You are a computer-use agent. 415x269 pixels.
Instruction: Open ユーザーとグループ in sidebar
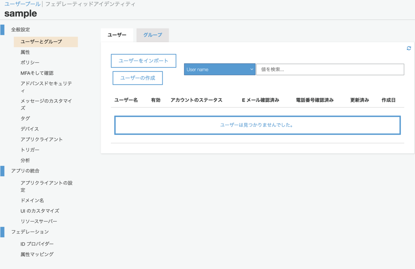(x=46, y=41)
